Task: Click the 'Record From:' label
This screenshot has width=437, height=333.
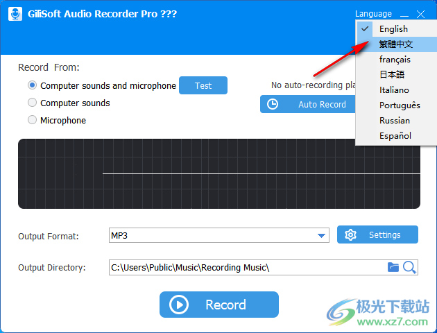Action: (x=49, y=67)
